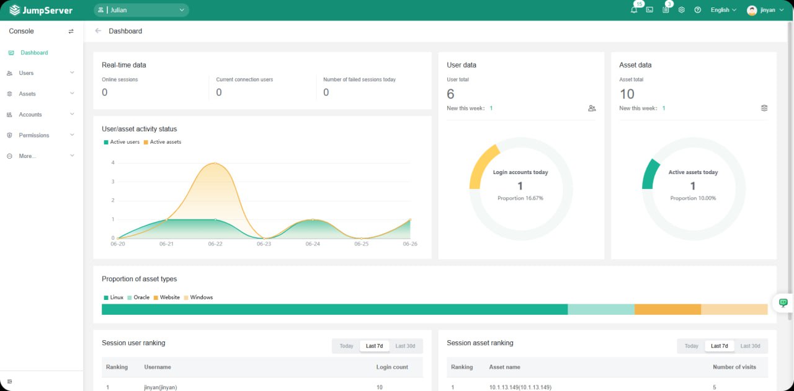
Task: Expand the Users sidebar menu
Action: pos(41,73)
